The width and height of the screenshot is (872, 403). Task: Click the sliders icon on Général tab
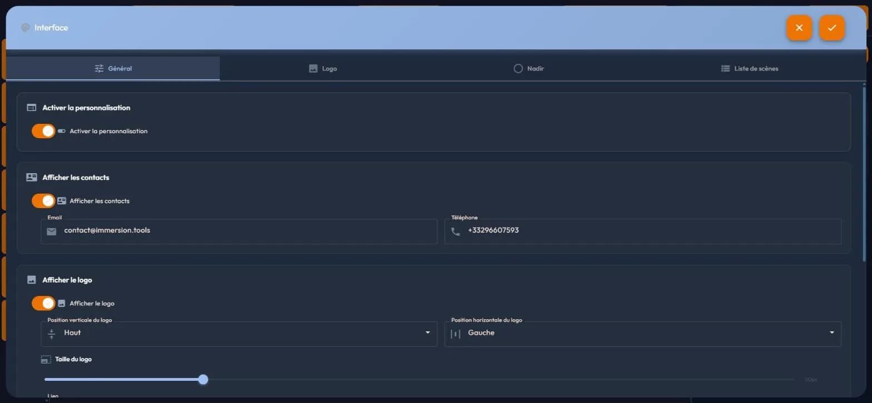(99, 68)
